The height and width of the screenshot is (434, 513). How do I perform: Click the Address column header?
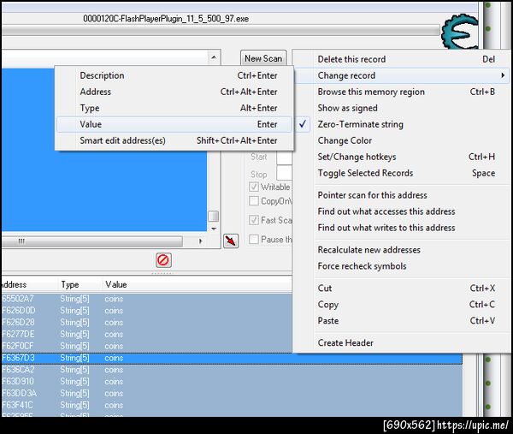click(x=29, y=284)
